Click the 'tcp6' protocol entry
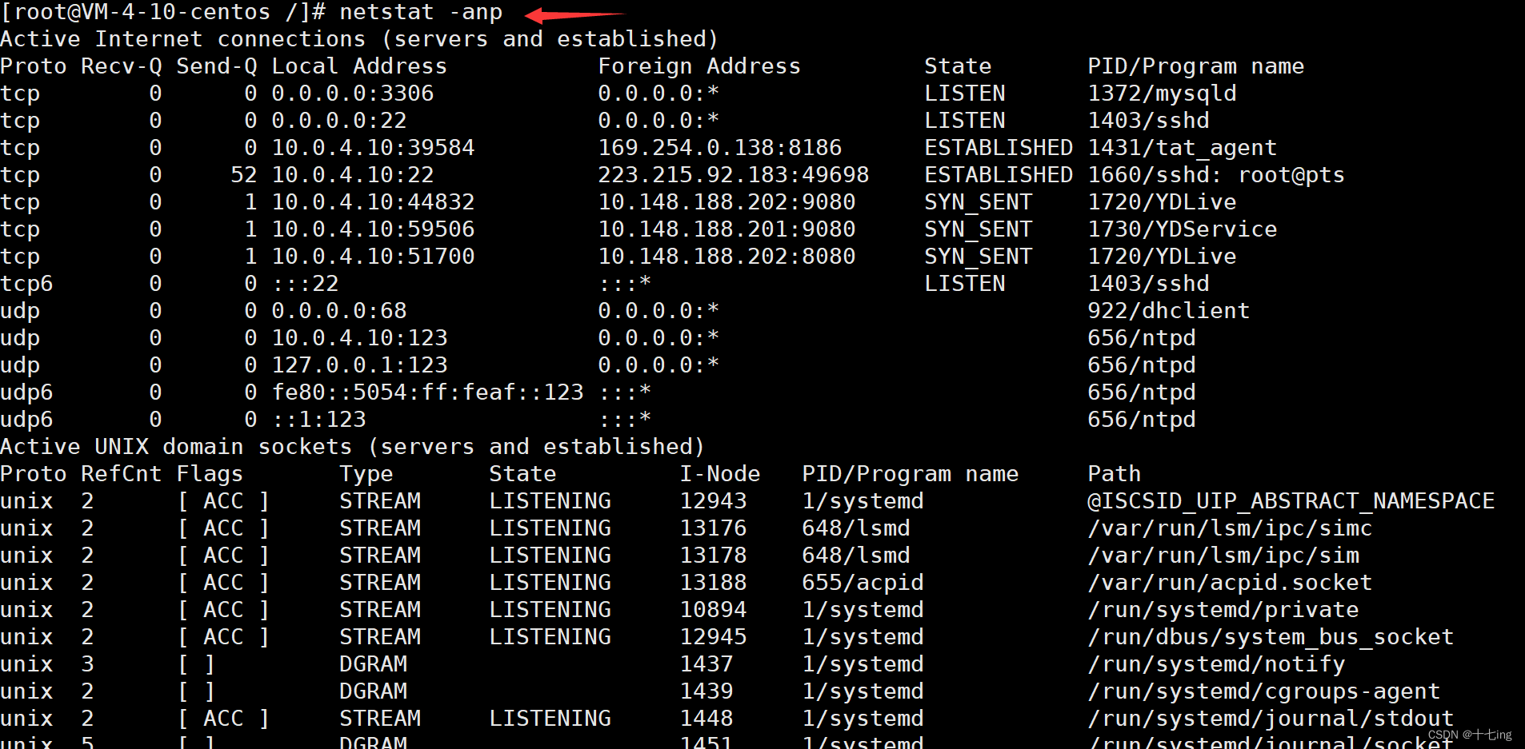1525x749 pixels. (26, 284)
